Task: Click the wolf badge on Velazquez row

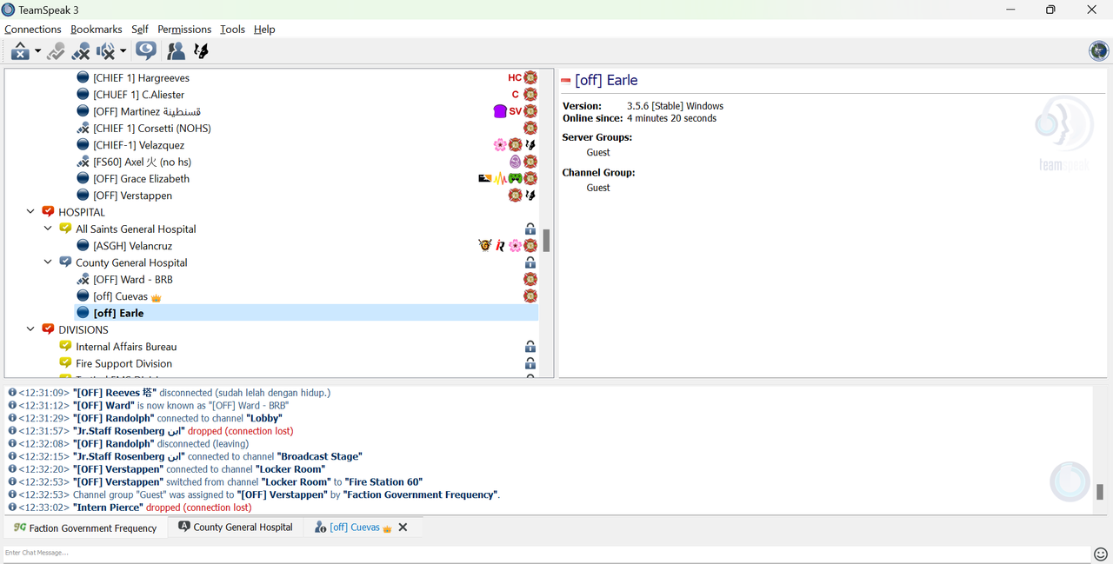Action: tap(530, 145)
